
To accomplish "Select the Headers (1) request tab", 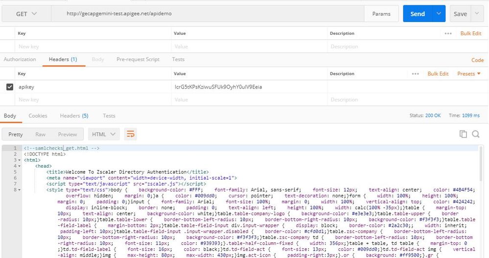I will point(63,59).
